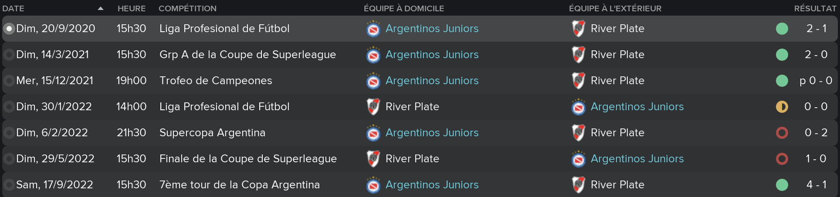Sort by the COMPÉTITION column header
The image size is (840, 197).
(187, 8)
